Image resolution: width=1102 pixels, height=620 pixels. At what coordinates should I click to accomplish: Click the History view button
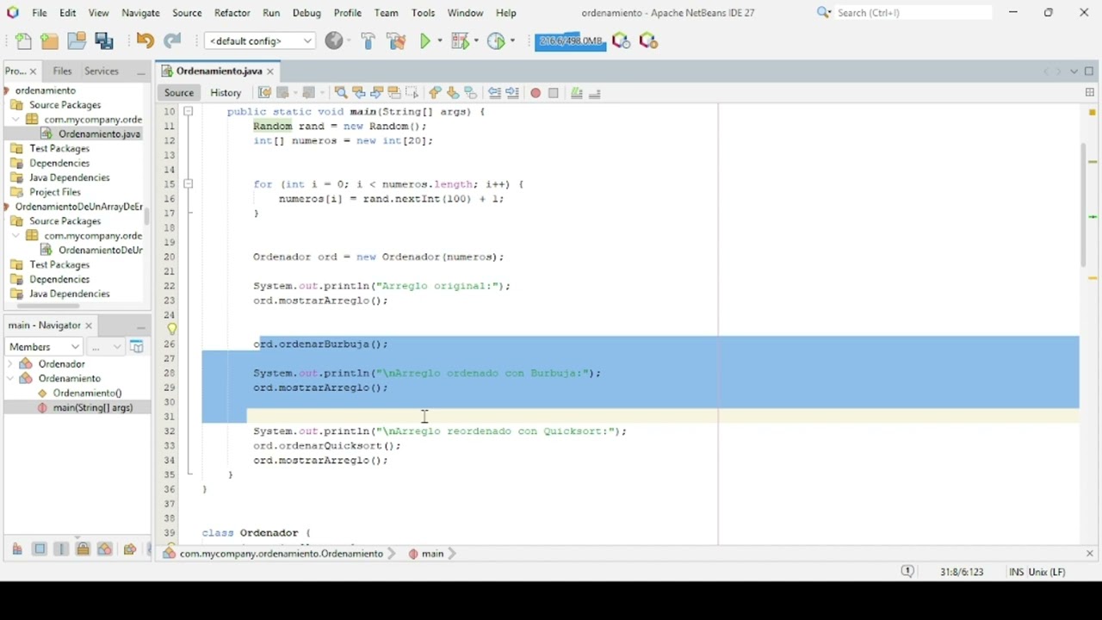tap(226, 93)
